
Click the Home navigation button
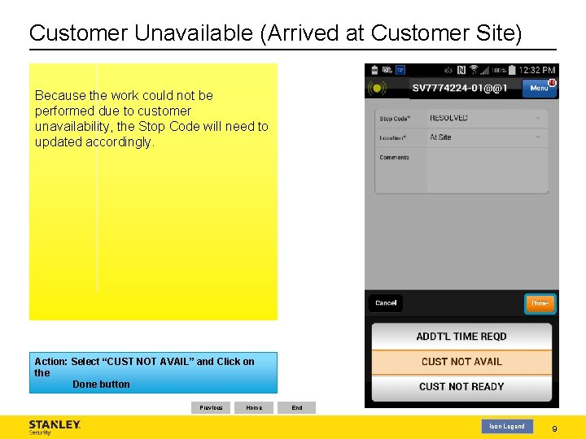[254, 407]
